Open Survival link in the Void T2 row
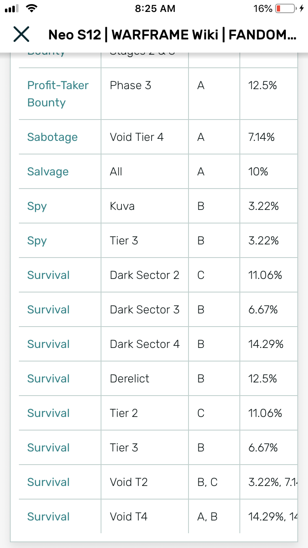308x548 pixels. pyautogui.click(x=48, y=482)
